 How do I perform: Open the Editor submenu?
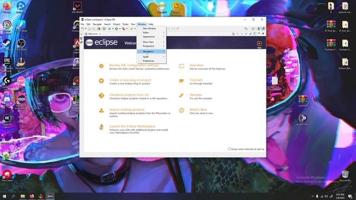point(151,33)
